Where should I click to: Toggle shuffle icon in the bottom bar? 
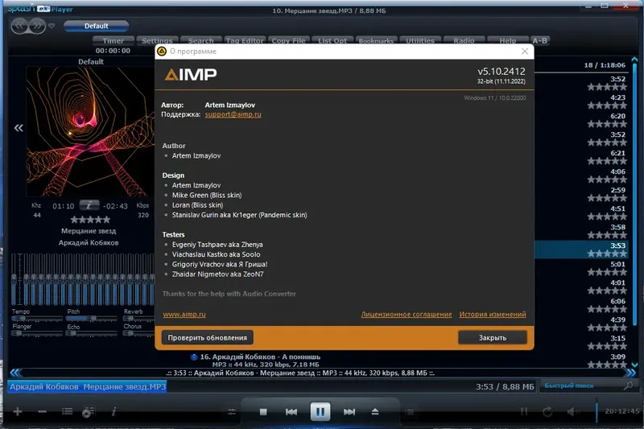[524, 411]
